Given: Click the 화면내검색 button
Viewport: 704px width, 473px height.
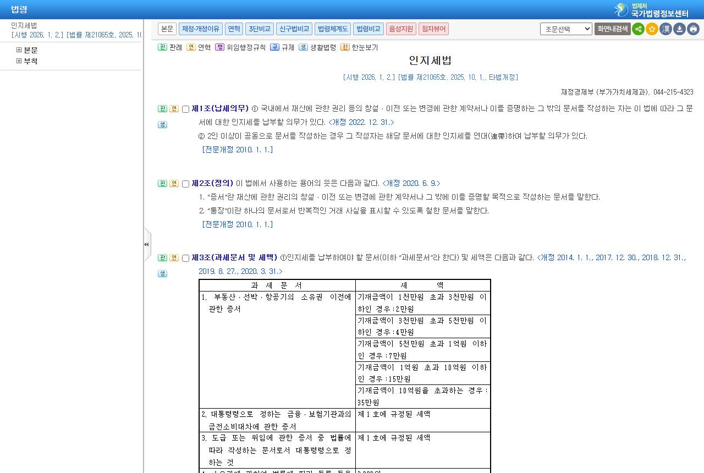Looking at the screenshot, I should coord(613,29).
